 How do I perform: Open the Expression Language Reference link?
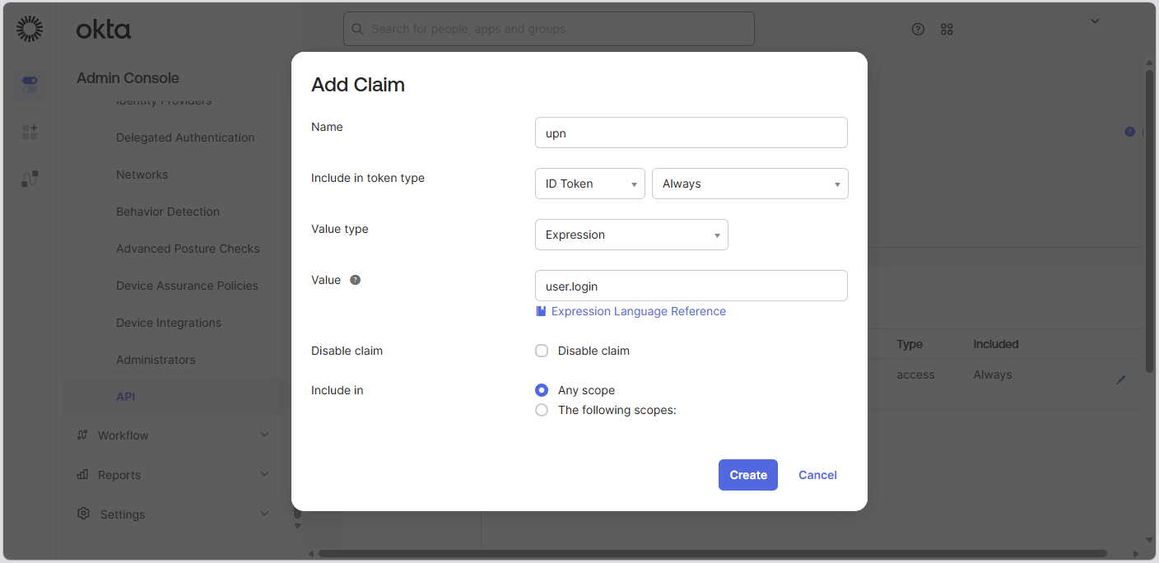click(x=639, y=311)
